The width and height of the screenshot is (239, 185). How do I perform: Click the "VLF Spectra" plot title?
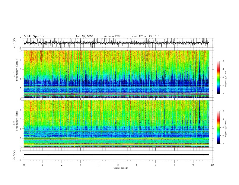[x=34, y=36]
